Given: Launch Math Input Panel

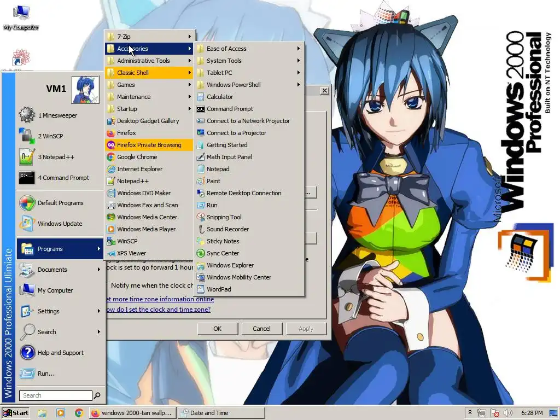Looking at the screenshot, I should pos(249,157).
